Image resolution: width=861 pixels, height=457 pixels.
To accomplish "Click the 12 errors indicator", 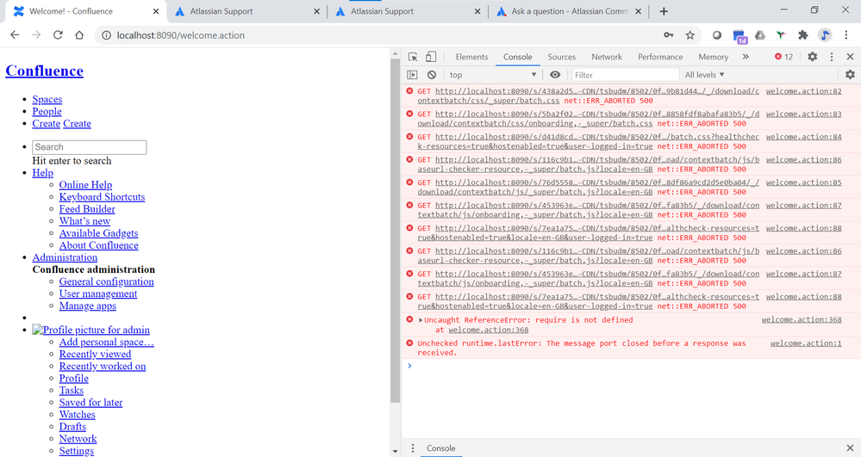I will 783,57.
